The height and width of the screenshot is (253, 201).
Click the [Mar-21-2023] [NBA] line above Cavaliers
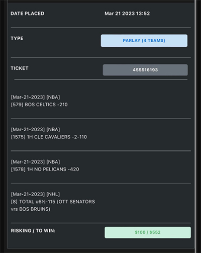[35, 130]
